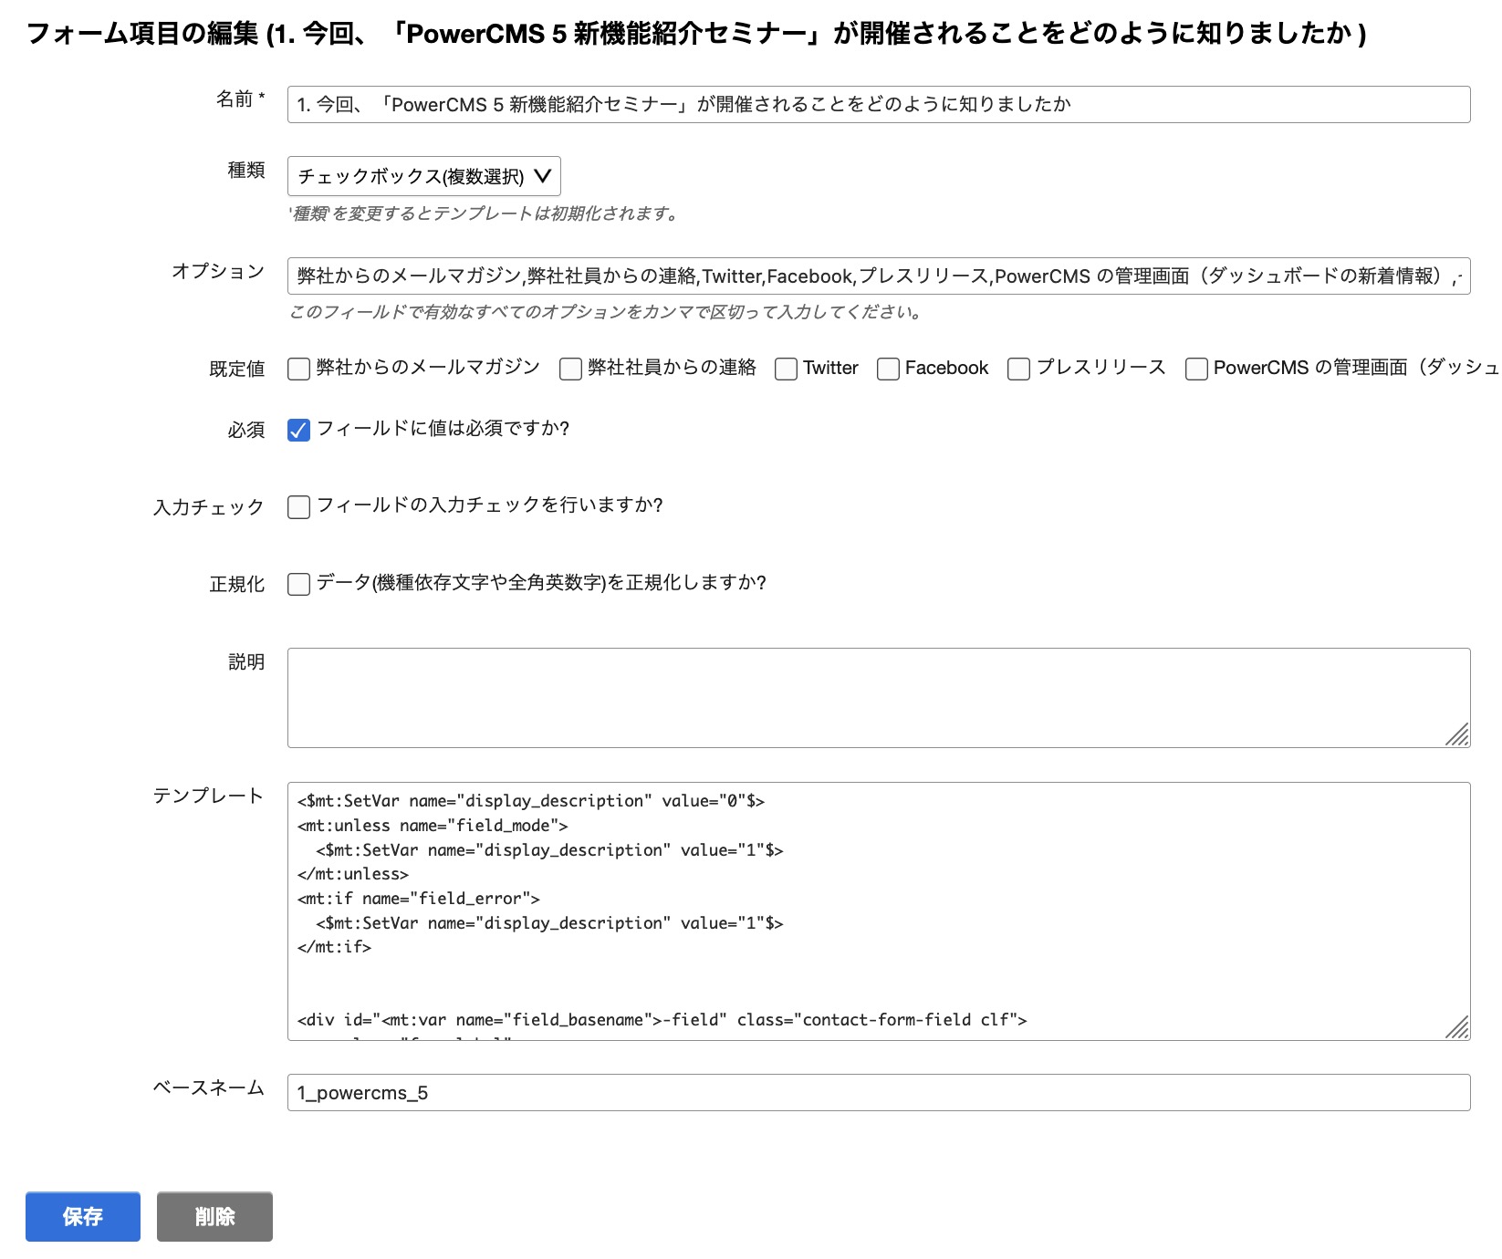Click the 名前 field label

(240, 99)
